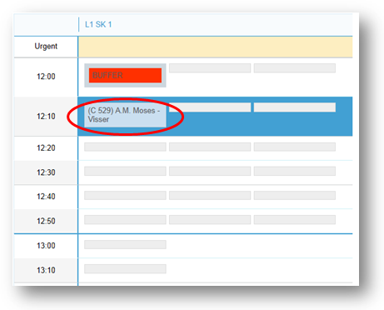Choose the second empty slot at 12:00

click(x=210, y=68)
